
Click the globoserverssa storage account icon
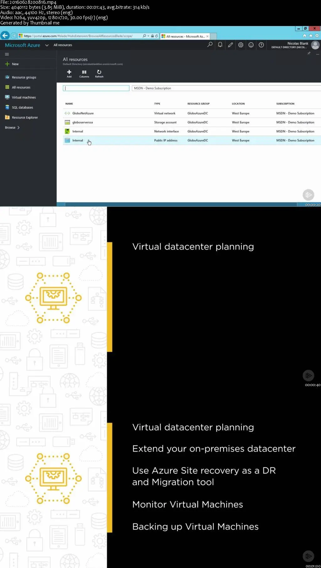tap(67, 122)
